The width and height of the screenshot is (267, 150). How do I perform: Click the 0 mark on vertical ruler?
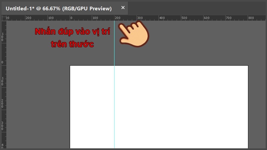tap(2, 62)
